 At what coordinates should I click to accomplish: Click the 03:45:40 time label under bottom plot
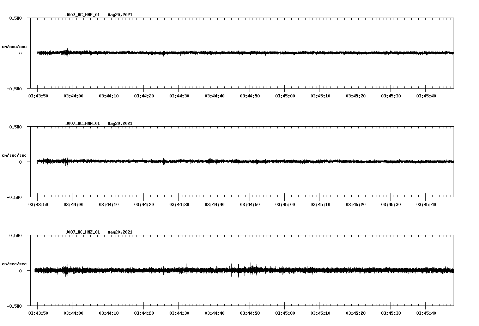(x=426, y=313)
